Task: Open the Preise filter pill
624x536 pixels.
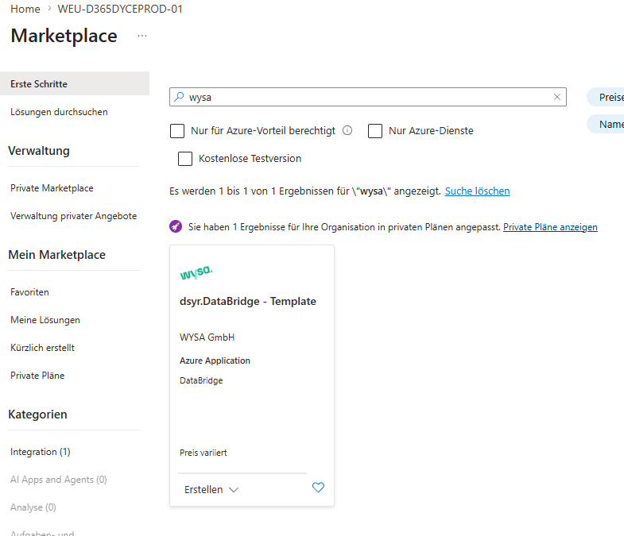Action: point(605,97)
